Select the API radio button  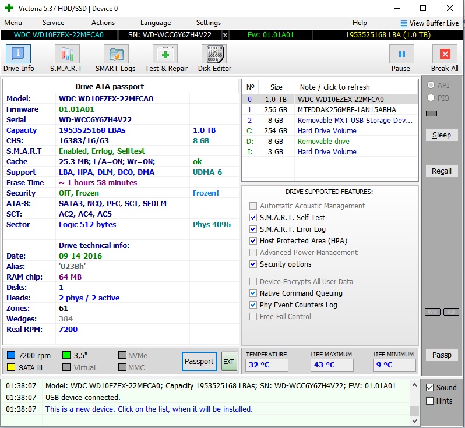[431, 85]
